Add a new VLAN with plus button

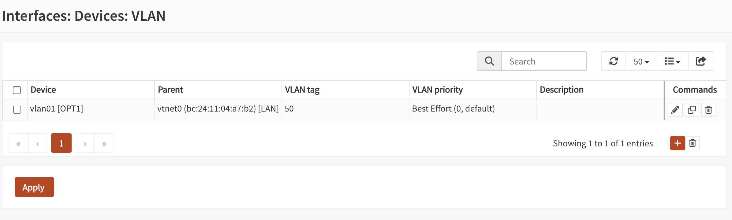tap(678, 143)
